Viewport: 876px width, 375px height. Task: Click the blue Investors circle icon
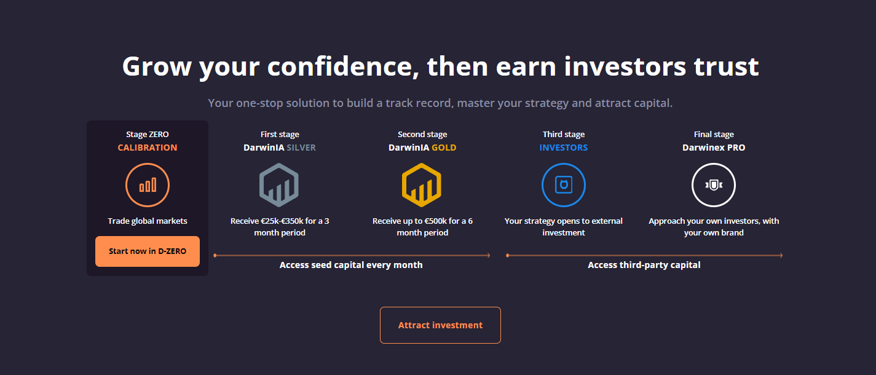564,184
